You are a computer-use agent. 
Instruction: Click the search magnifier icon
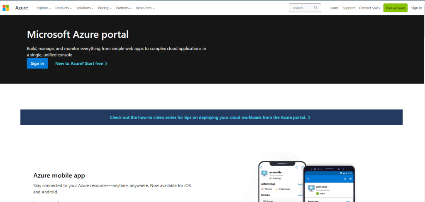[316, 7]
